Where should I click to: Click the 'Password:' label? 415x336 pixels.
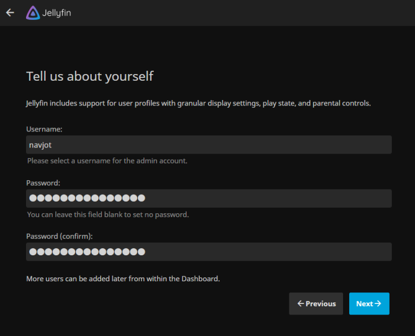point(43,183)
